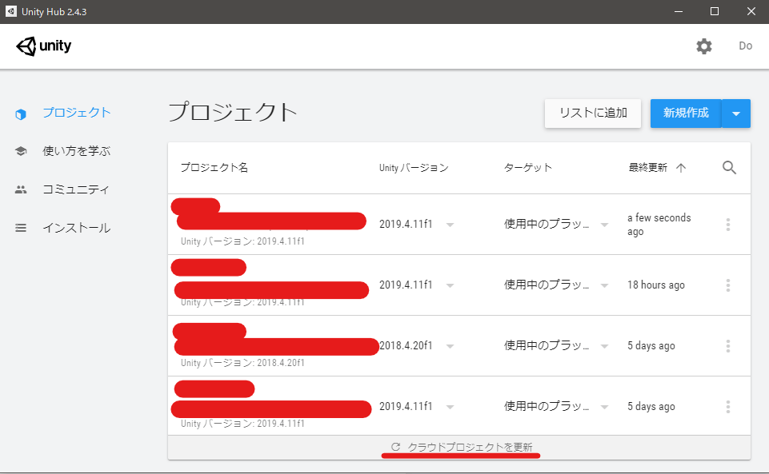Open the プロジェクト sidebar tab
This screenshot has height=474, width=769.
tap(77, 113)
